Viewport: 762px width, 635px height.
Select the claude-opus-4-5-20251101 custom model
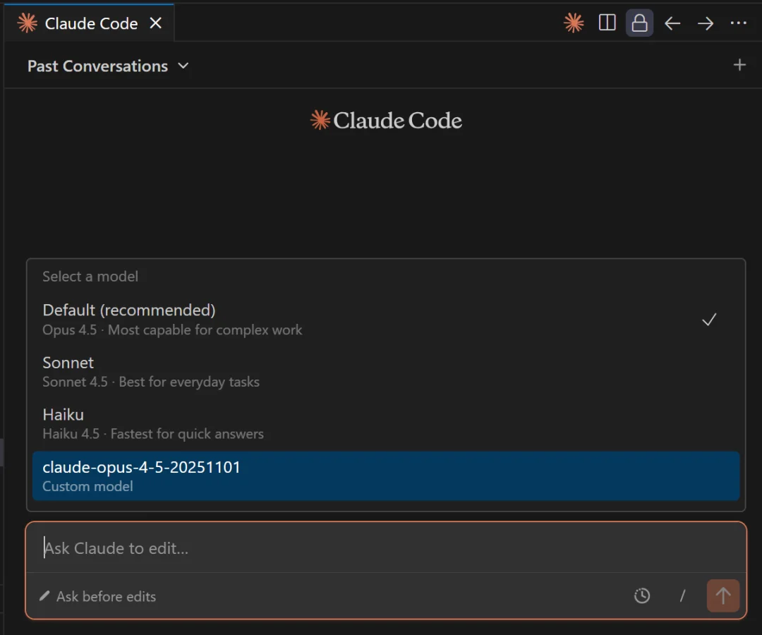click(x=385, y=476)
